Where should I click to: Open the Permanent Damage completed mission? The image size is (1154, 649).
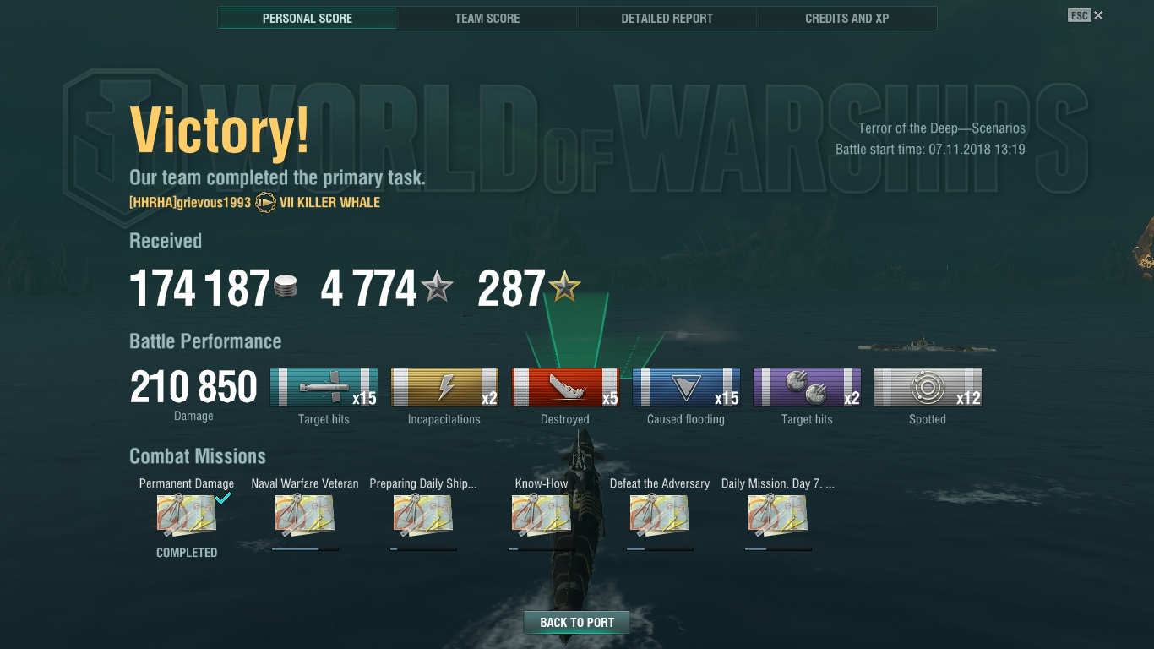click(187, 515)
